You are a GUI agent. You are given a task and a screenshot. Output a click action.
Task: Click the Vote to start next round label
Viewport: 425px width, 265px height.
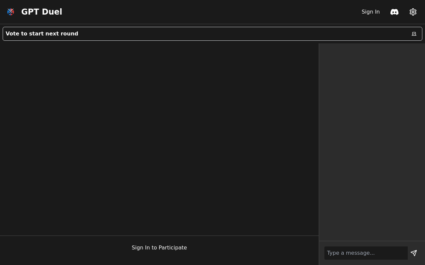42,34
